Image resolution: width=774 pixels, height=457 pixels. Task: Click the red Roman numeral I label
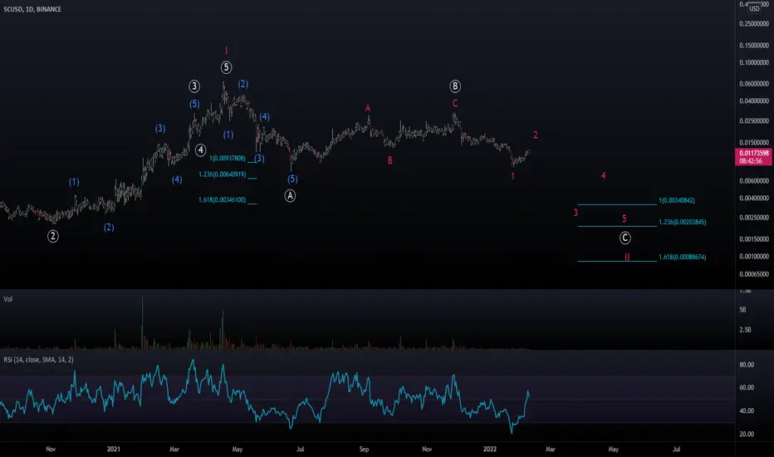coord(226,51)
